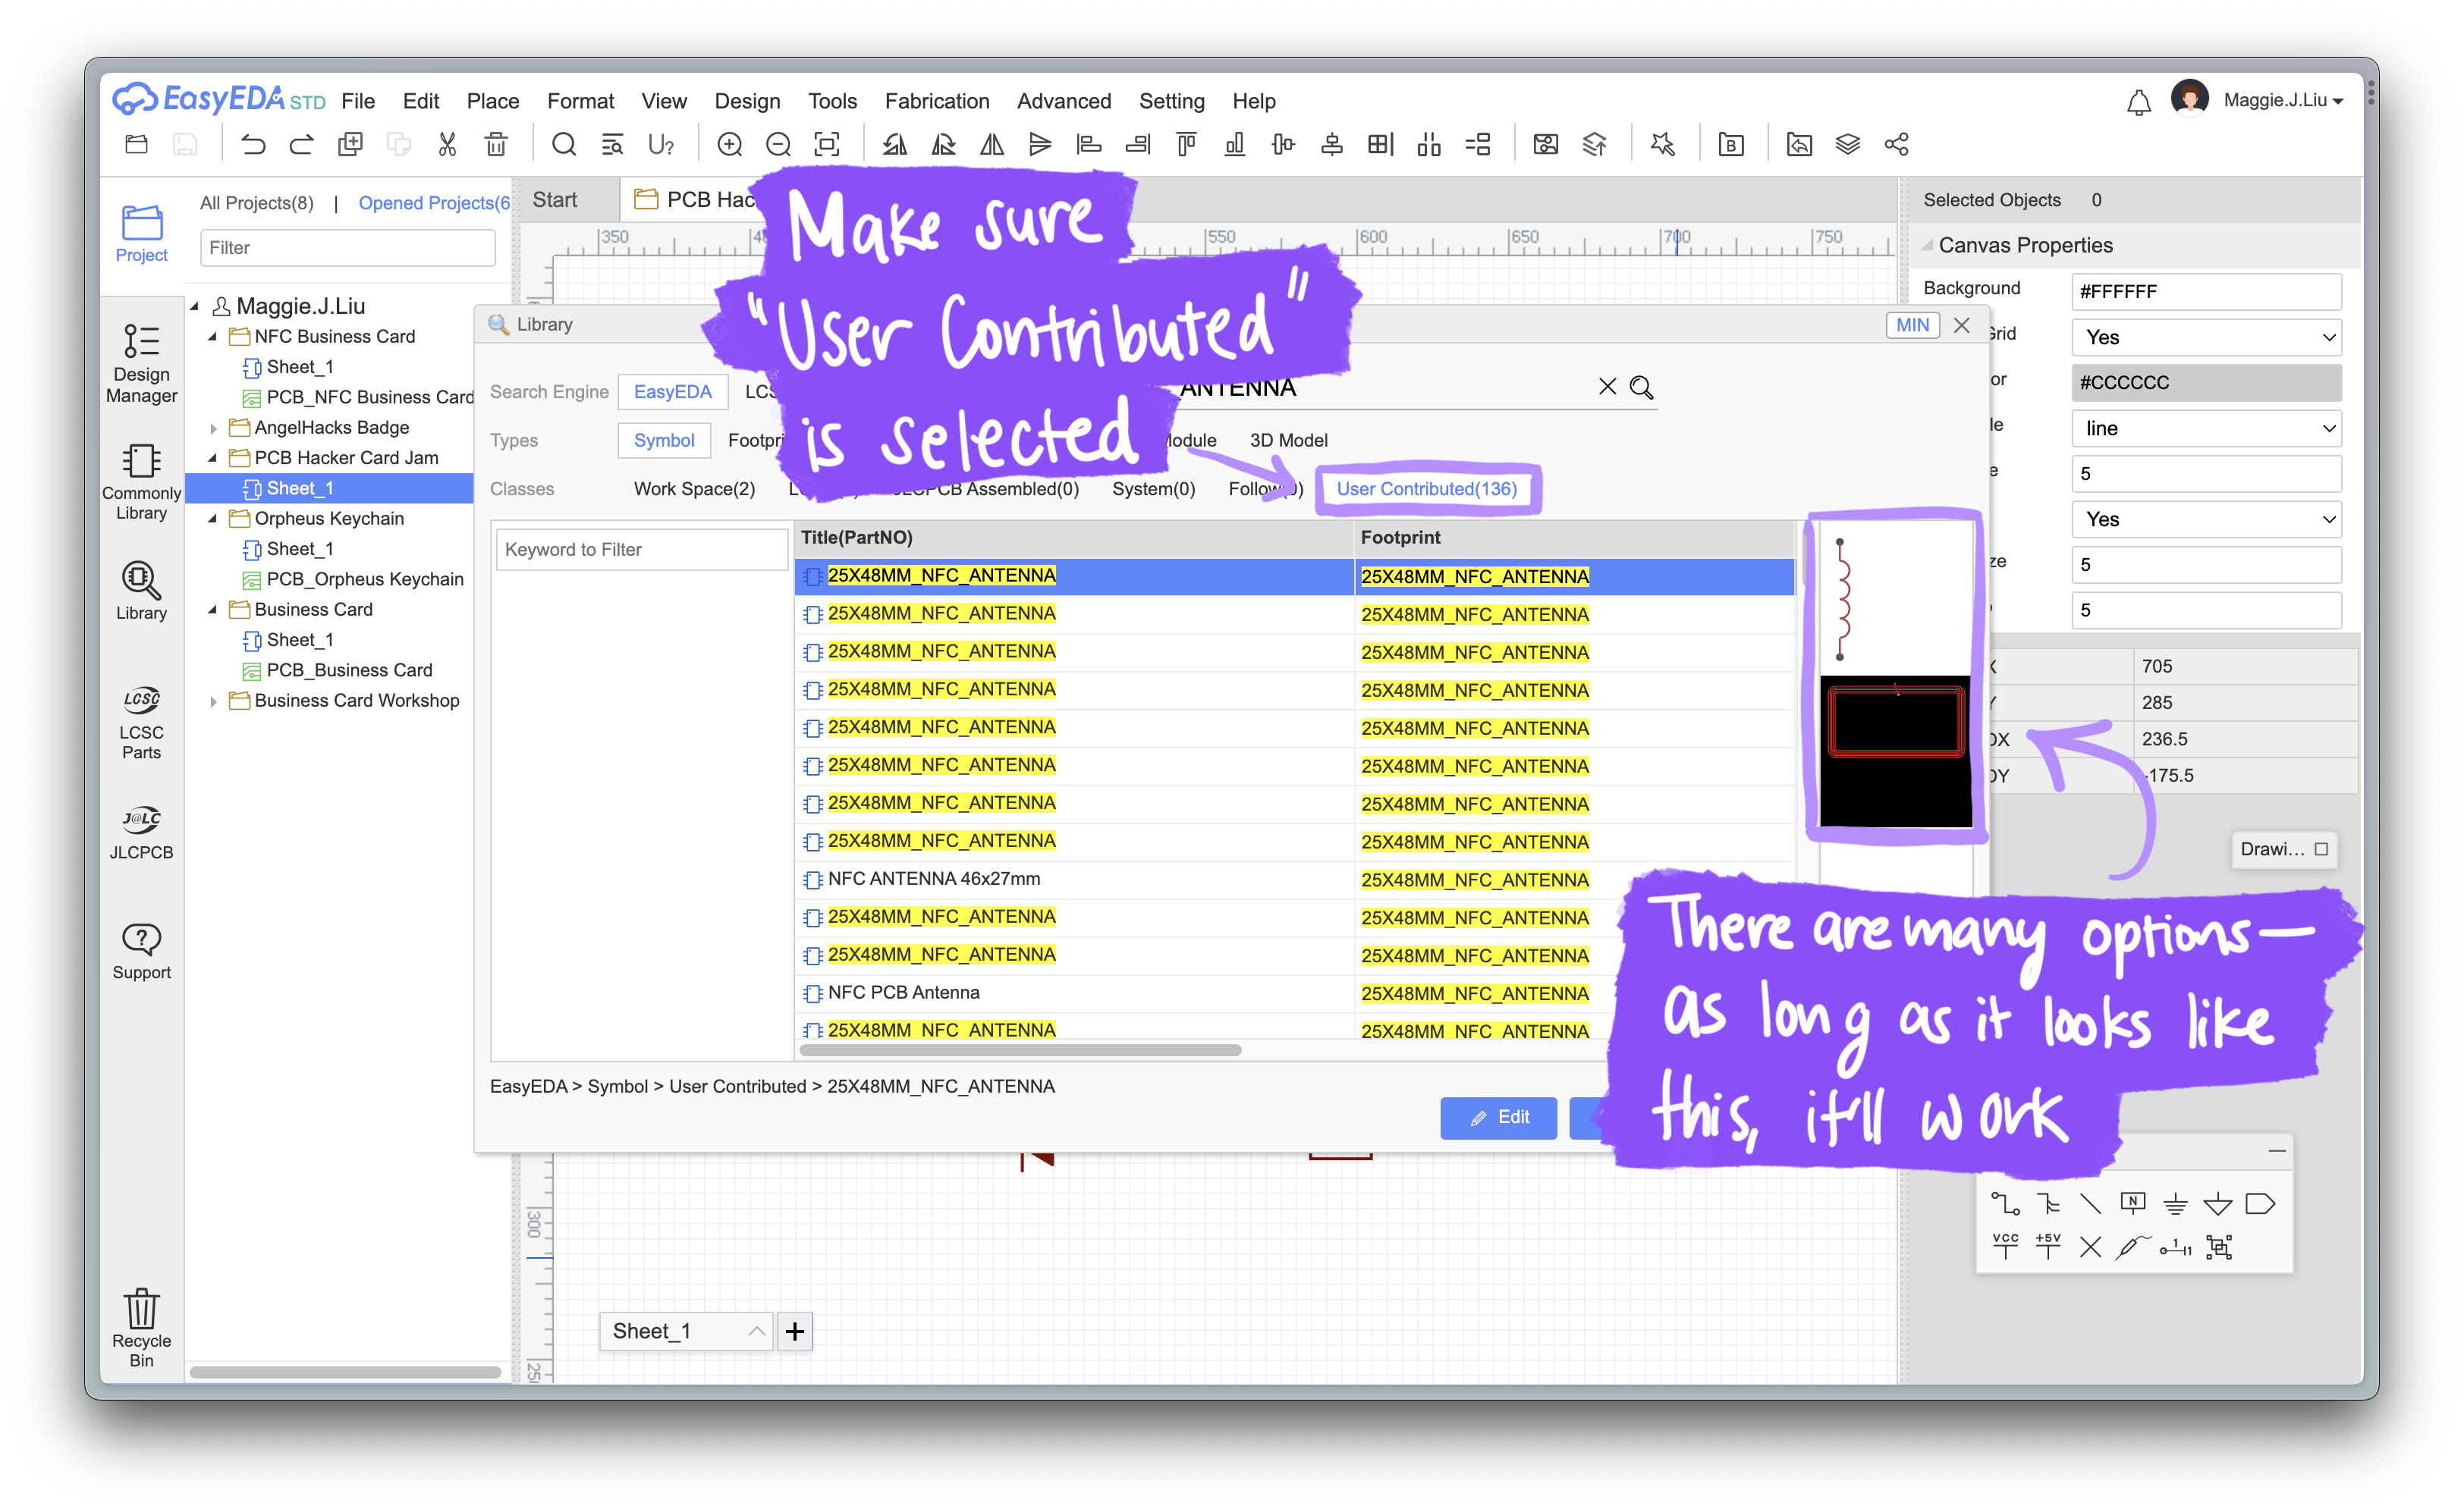Image resolution: width=2464 pixels, height=1512 pixels.
Task: Click the search magnifier in Library dialog
Action: coord(1642,387)
